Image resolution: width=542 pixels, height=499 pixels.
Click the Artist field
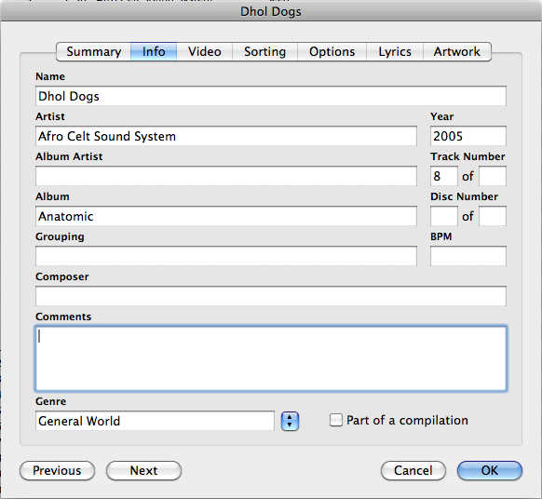[x=226, y=136]
